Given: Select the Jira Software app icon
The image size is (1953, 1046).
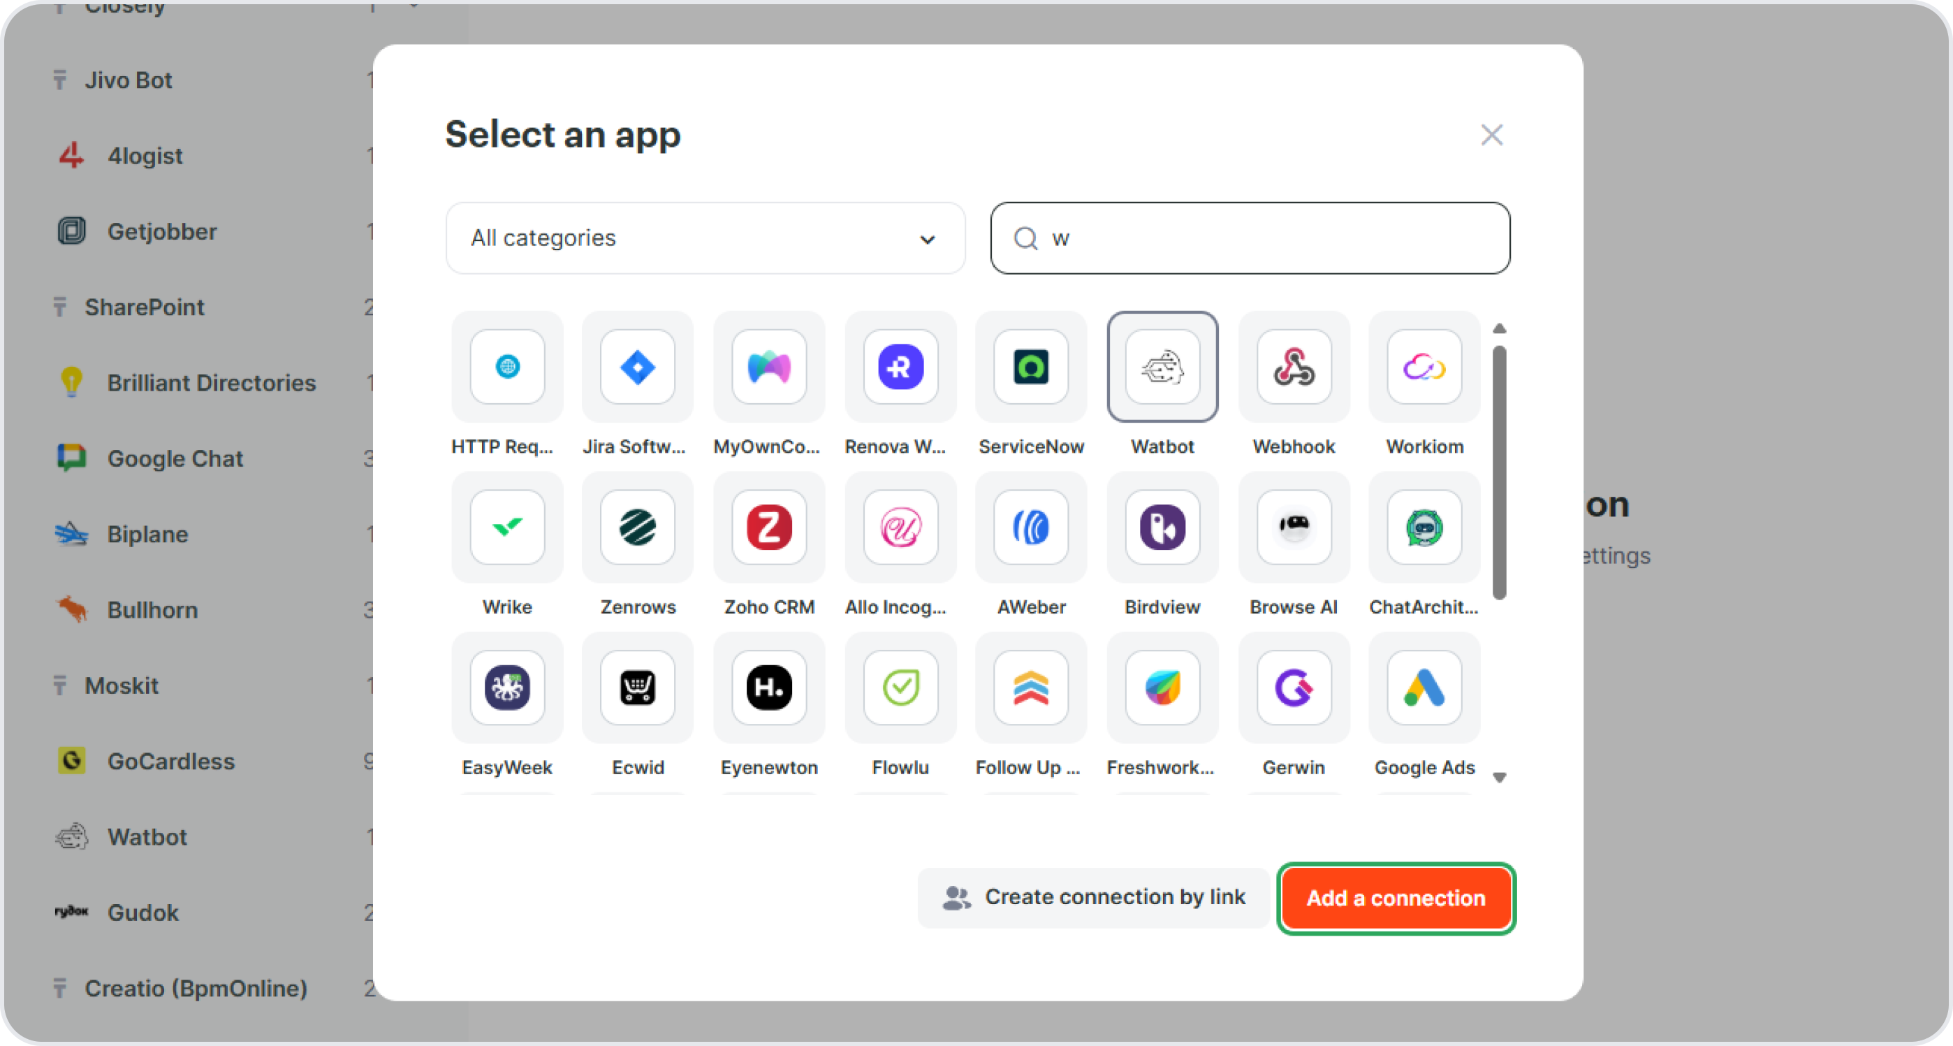Looking at the screenshot, I should click(638, 367).
